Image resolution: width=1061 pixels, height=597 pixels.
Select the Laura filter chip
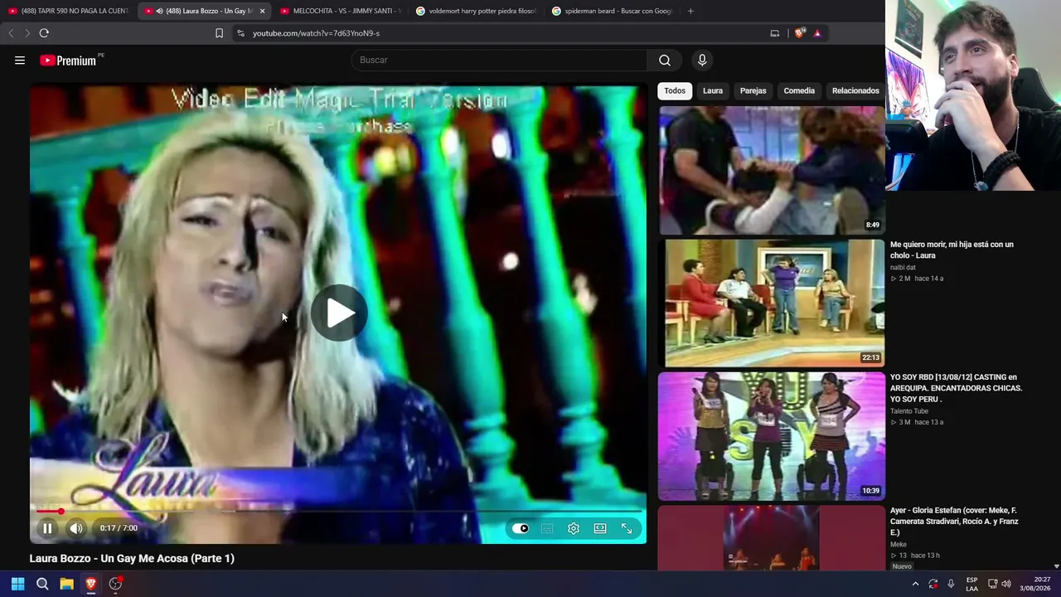[x=713, y=90]
